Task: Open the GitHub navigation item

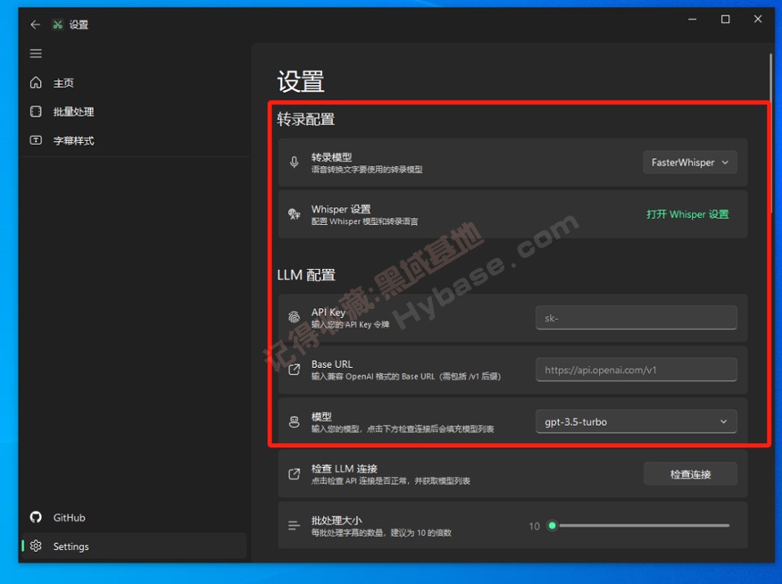Action: pyautogui.click(x=133, y=518)
